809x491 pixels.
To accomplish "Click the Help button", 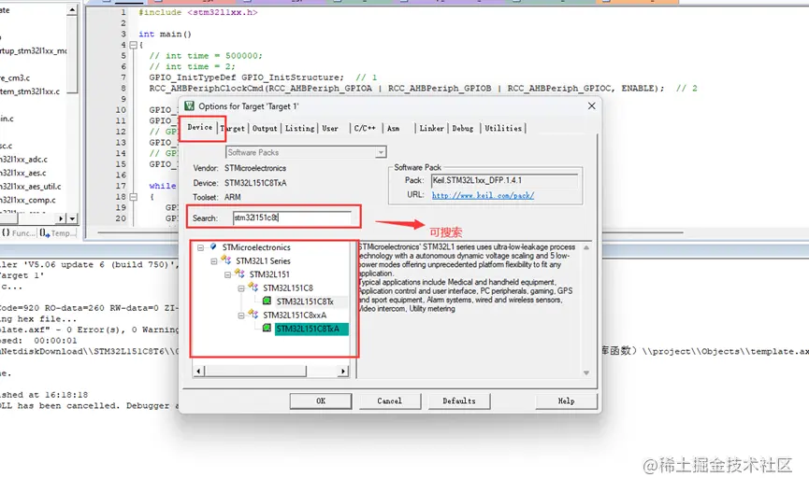I will [566, 400].
